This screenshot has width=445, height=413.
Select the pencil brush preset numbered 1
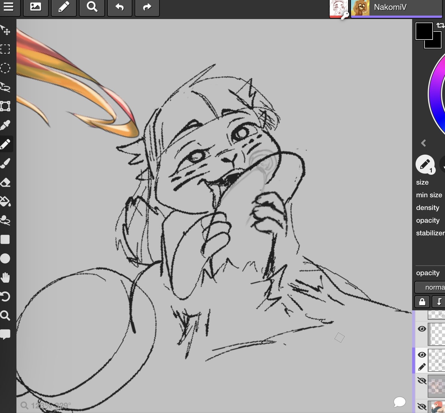425,164
